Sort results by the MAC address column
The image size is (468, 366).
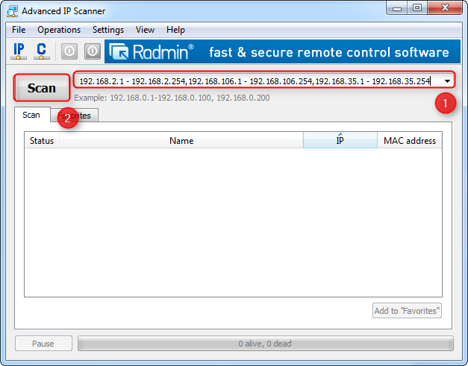coord(410,141)
